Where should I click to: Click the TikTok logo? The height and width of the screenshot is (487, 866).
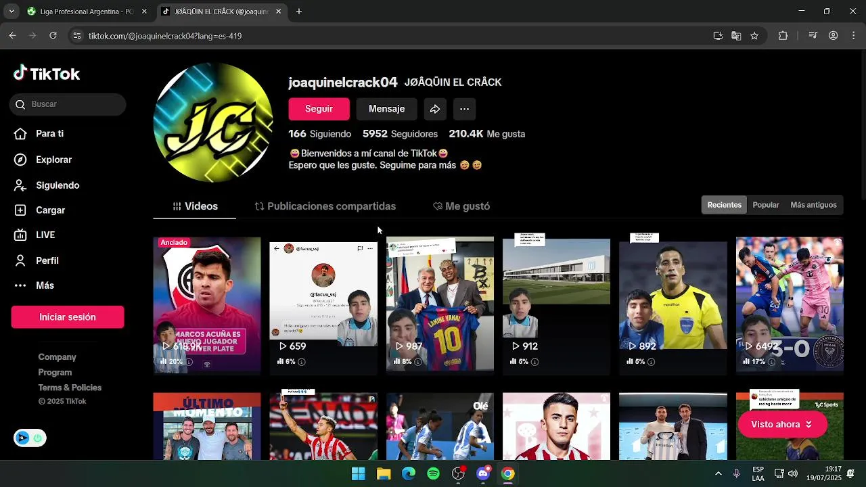47,74
